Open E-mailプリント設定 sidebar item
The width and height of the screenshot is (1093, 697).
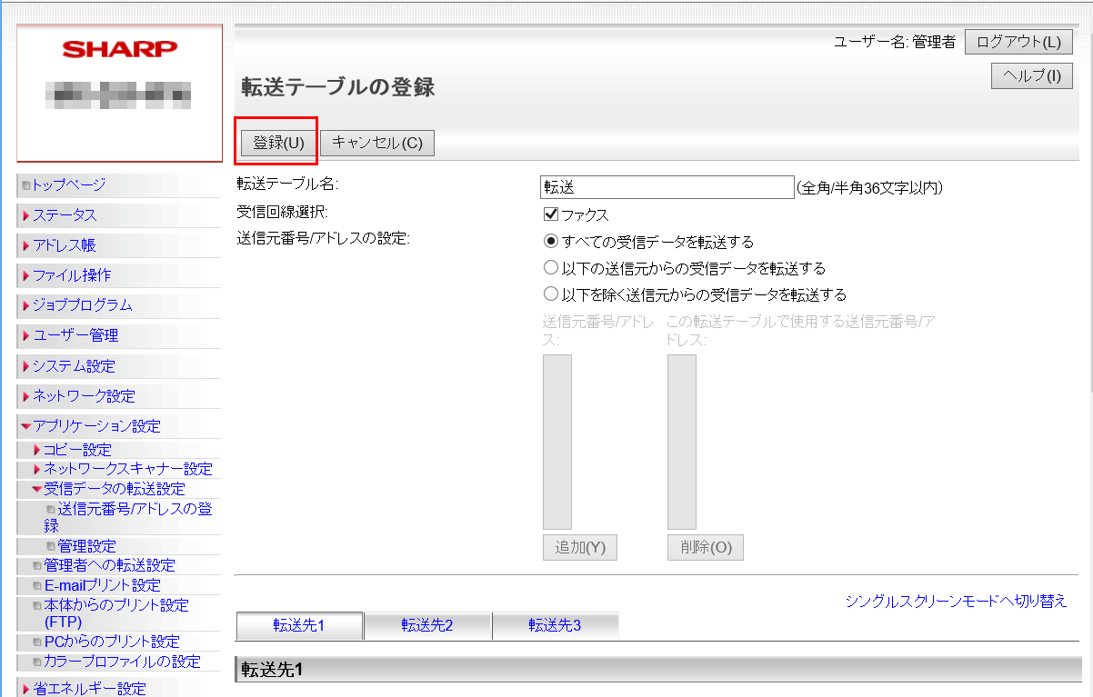[x=102, y=585]
